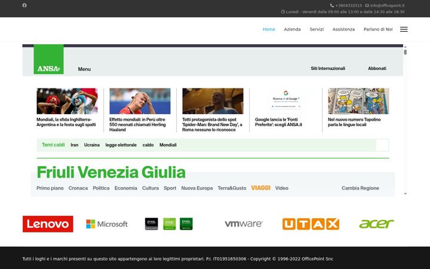This screenshot has height=269, width=430.
Task: Switch to Terra&Gusto section
Action: 232,188
